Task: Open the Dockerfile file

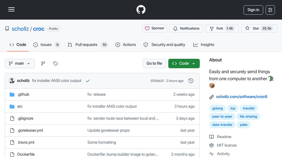Action: [26, 154]
